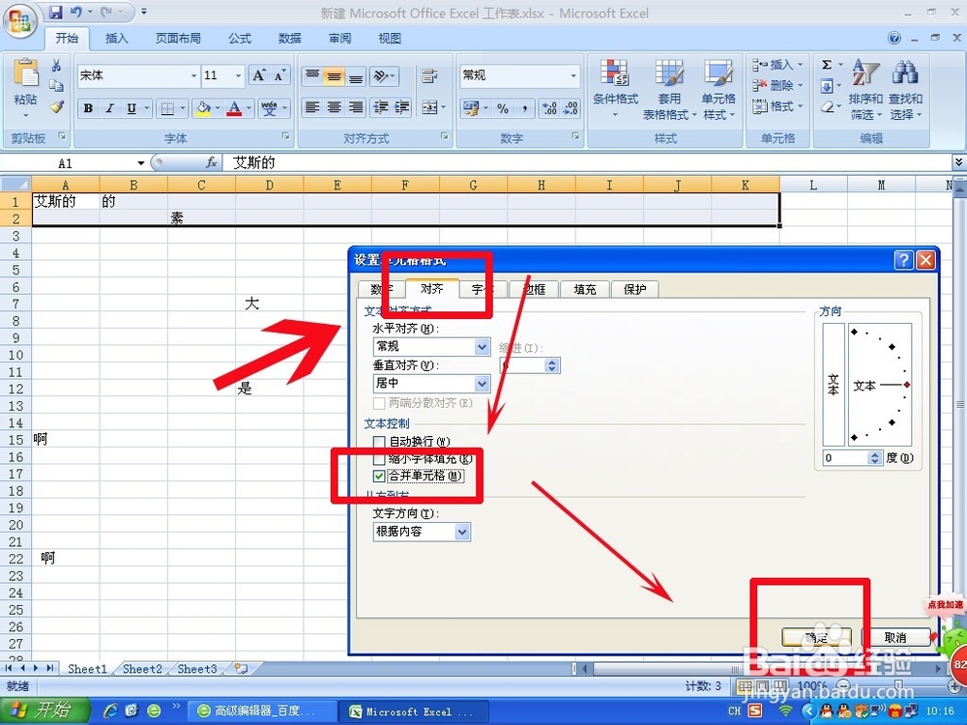Toggle bold formatting with the B icon
This screenshot has width=967, height=725.
coord(87,107)
